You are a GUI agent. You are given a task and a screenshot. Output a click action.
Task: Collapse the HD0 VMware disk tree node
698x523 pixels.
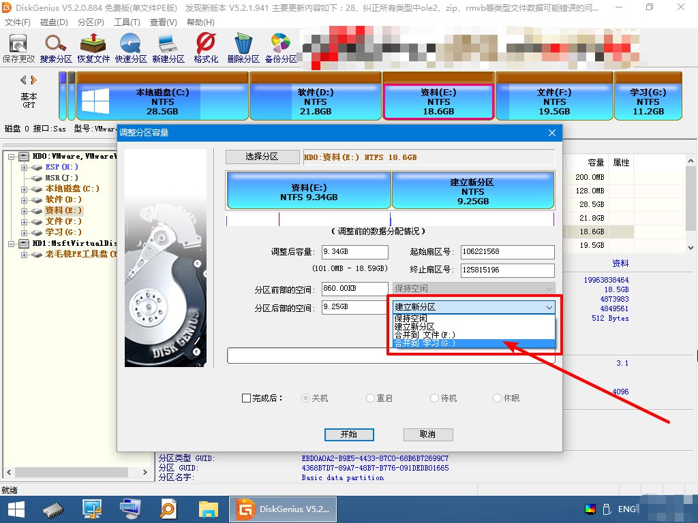(11, 157)
